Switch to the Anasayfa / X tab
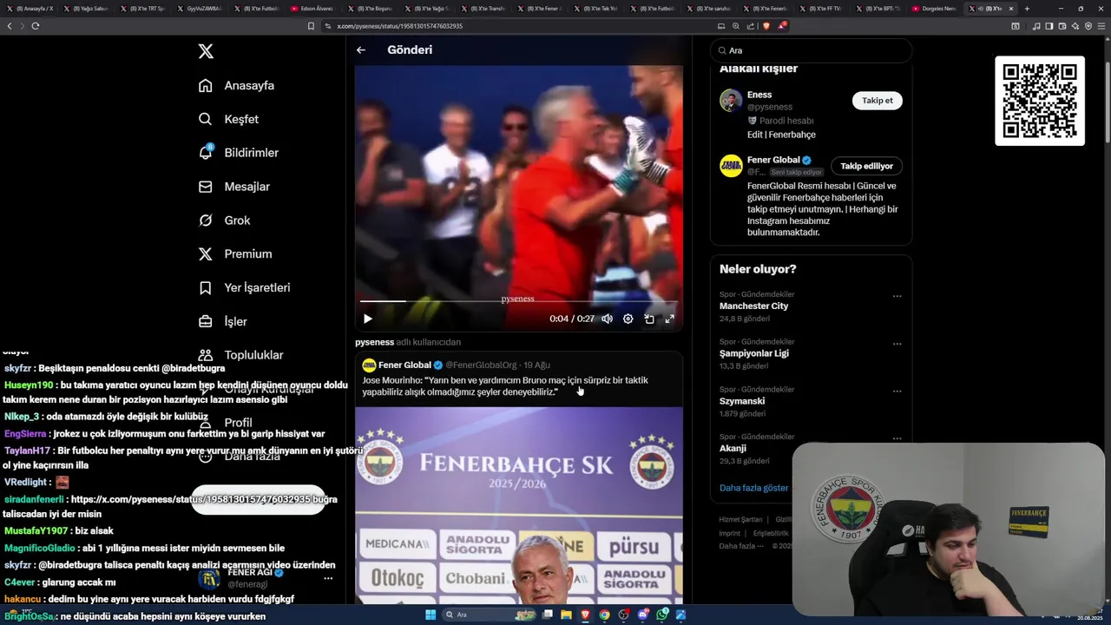 coord(30,9)
